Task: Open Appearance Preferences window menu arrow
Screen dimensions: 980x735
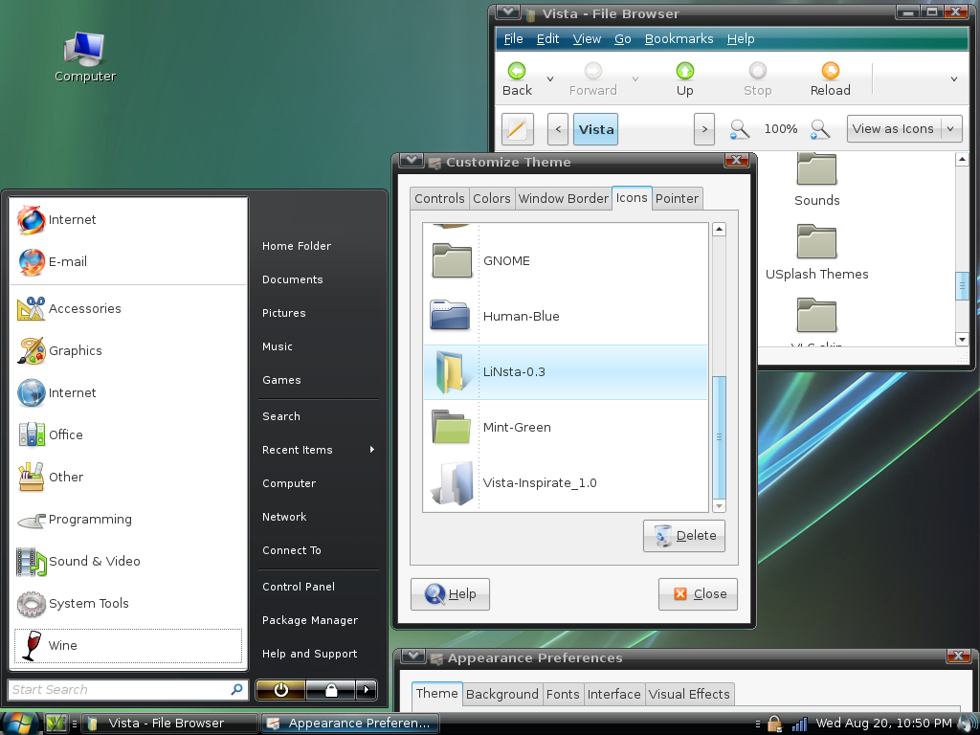Action: pyautogui.click(x=413, y=657)
